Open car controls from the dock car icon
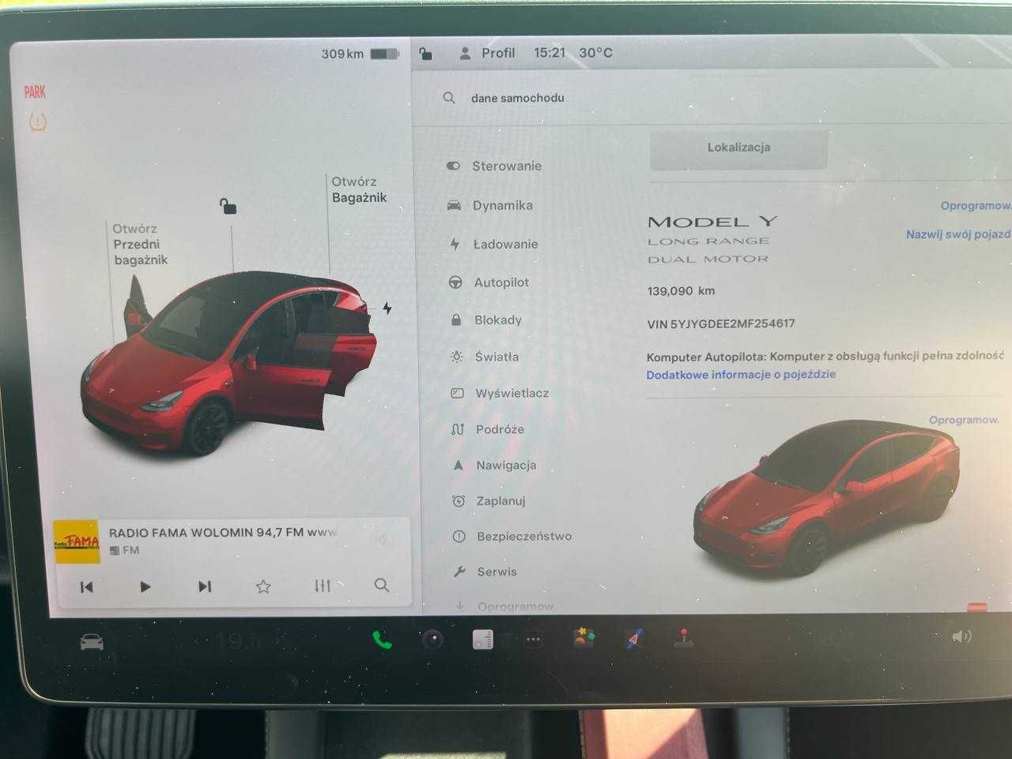Image resolution: width=1012 pixels, height=759 pixels. click(x=92, y=641)
